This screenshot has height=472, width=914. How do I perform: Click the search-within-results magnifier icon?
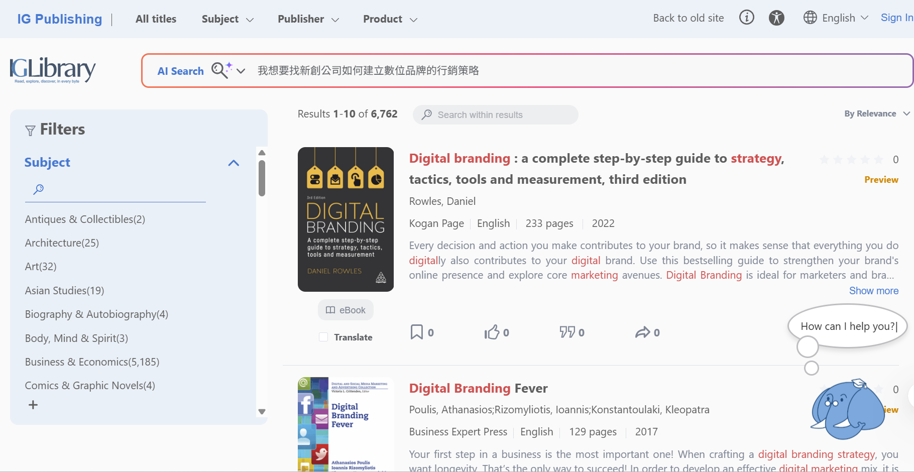(426, 114)
